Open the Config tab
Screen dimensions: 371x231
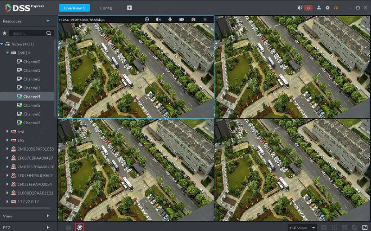(x=106, y=8)
